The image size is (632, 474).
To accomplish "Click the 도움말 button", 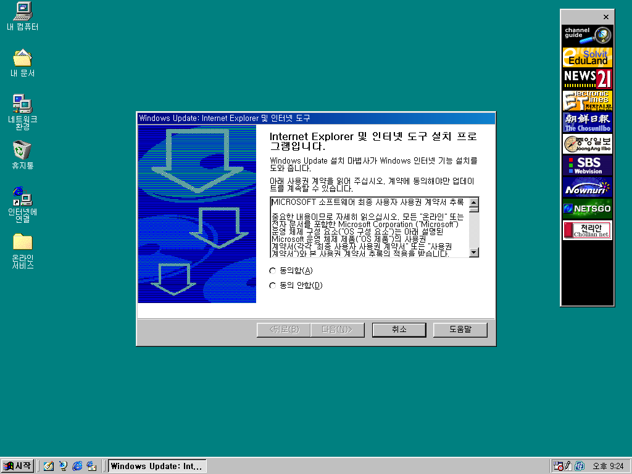I will (x=460, y=330).
